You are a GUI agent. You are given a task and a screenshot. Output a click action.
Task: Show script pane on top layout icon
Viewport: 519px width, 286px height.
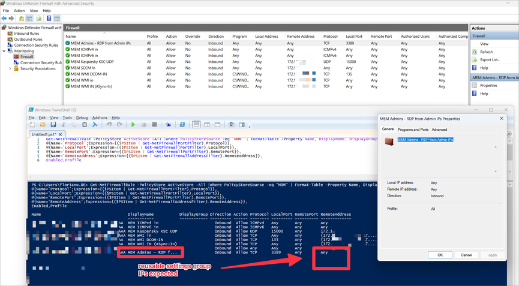[x=196, y=125]
